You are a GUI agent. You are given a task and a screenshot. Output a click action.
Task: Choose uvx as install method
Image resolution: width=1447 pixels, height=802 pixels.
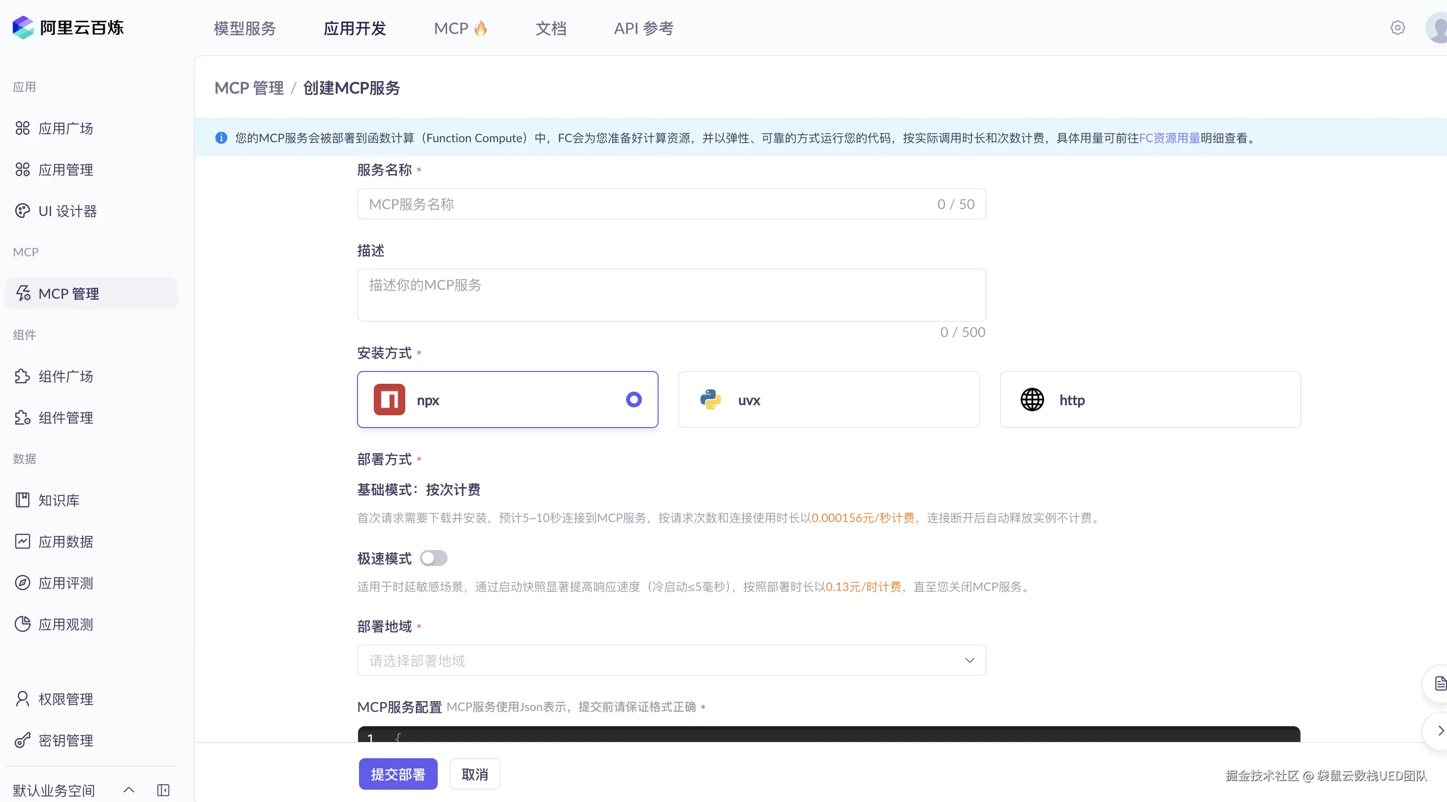tap(829, 400)
